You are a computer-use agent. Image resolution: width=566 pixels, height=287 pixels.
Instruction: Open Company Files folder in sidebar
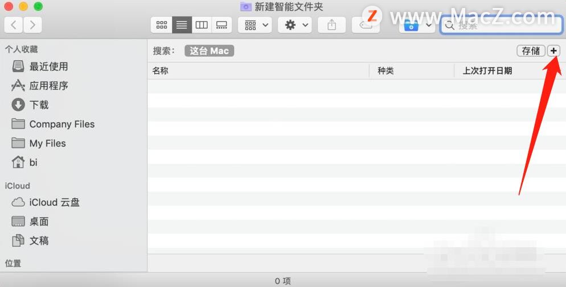coord(62,124)
